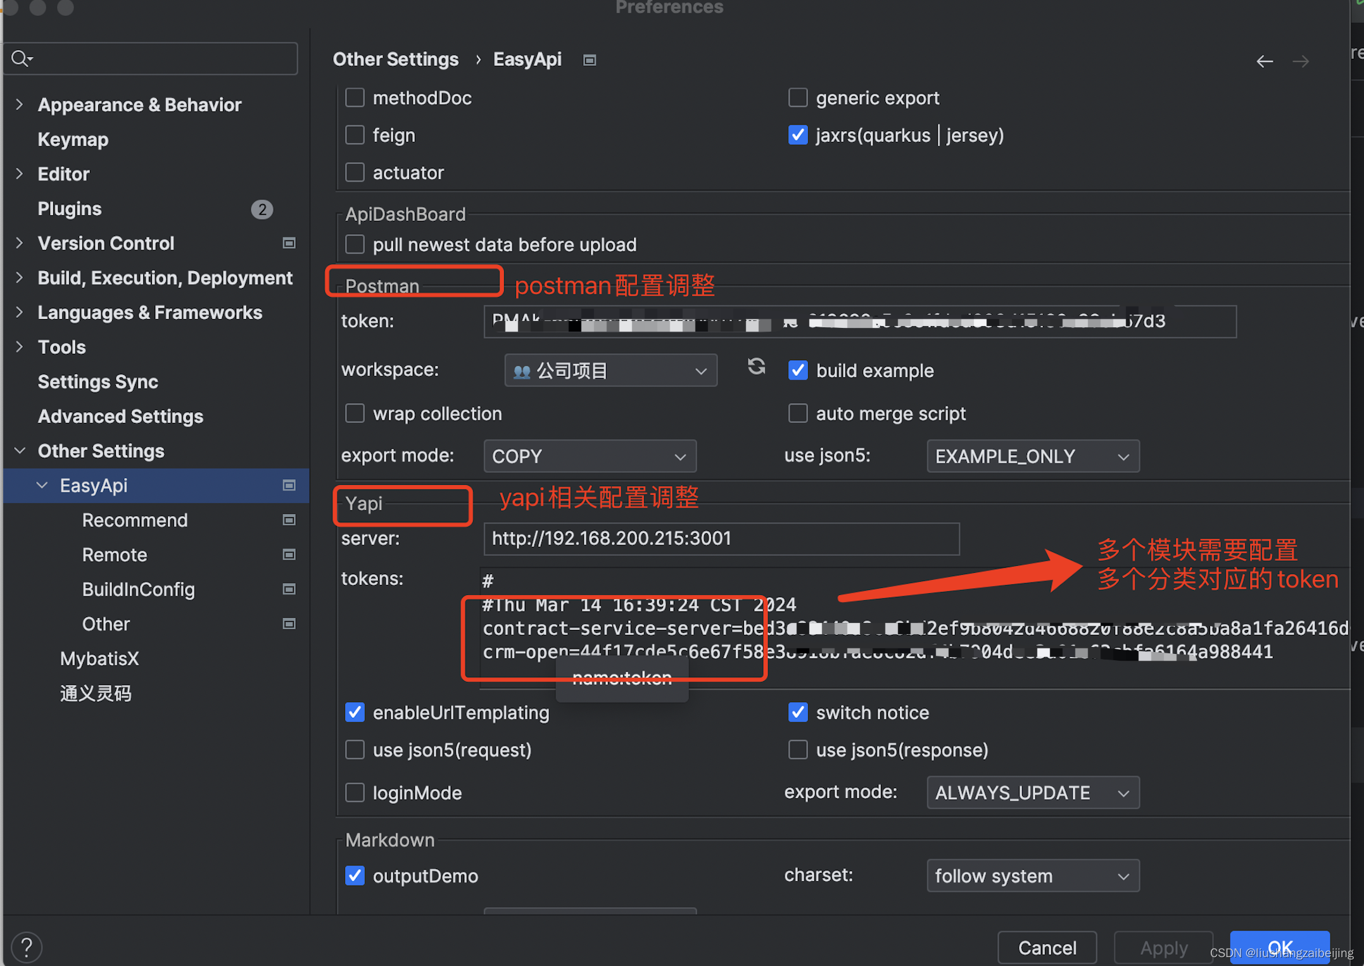This screenshot has height=966, width=1364.
Task: Open Plugins settings page
Action: pyautogui.click(x=70, y=208)
